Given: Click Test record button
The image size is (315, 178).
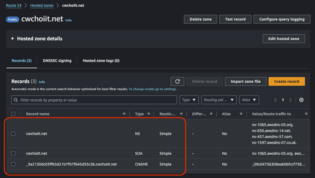Looking at the screenshot, I should (235, 19).
